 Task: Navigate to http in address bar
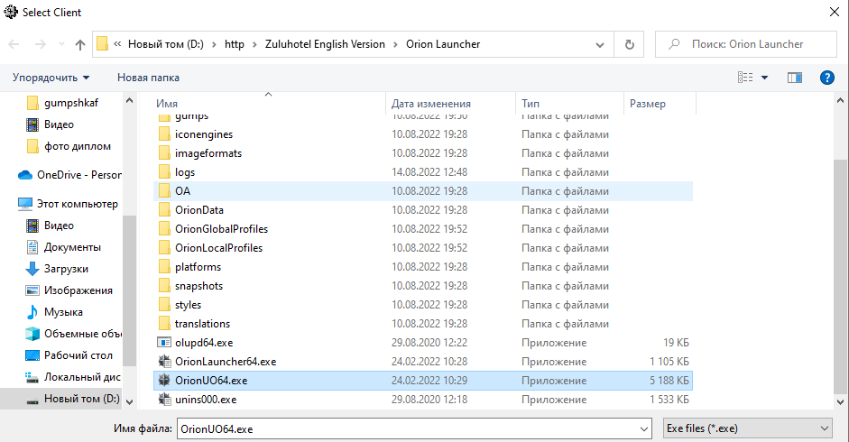tap(235, 44)
